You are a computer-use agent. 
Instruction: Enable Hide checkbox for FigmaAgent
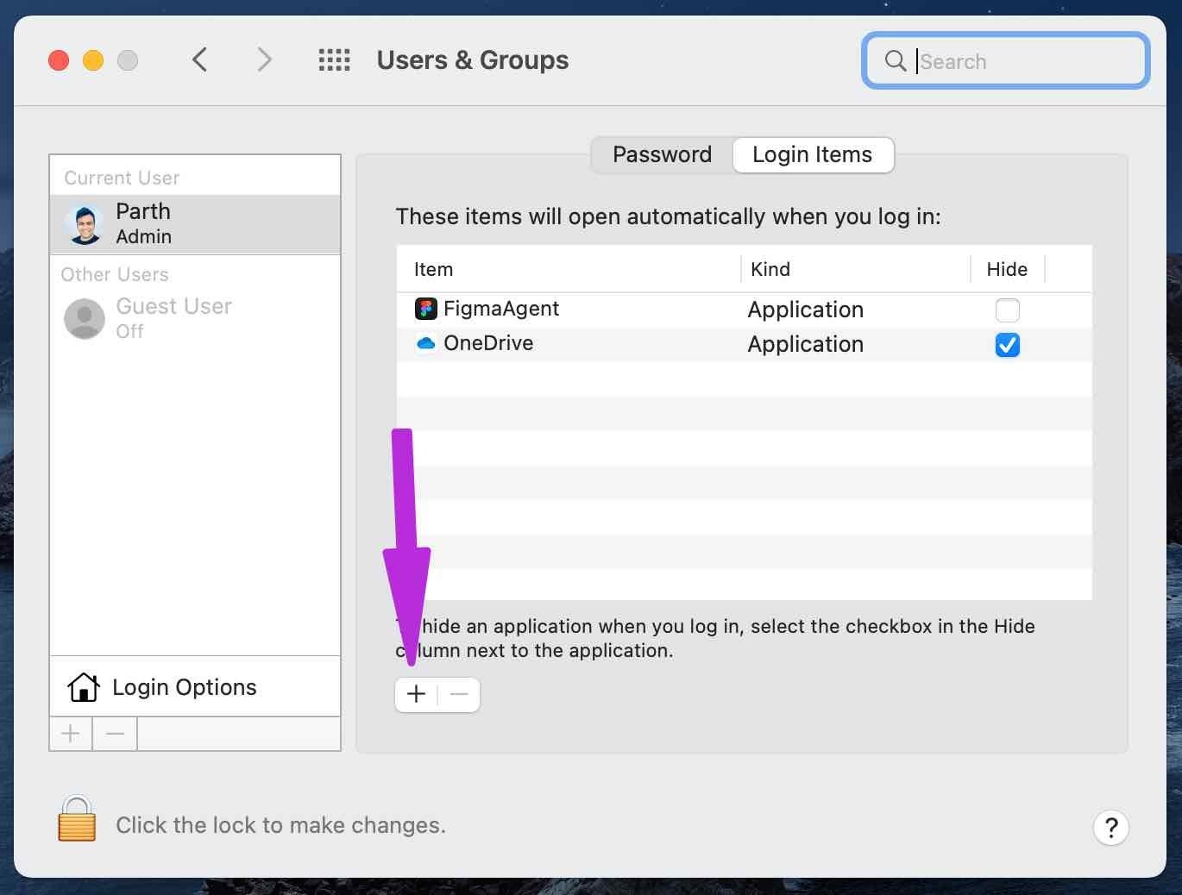tap(1007, 310)
